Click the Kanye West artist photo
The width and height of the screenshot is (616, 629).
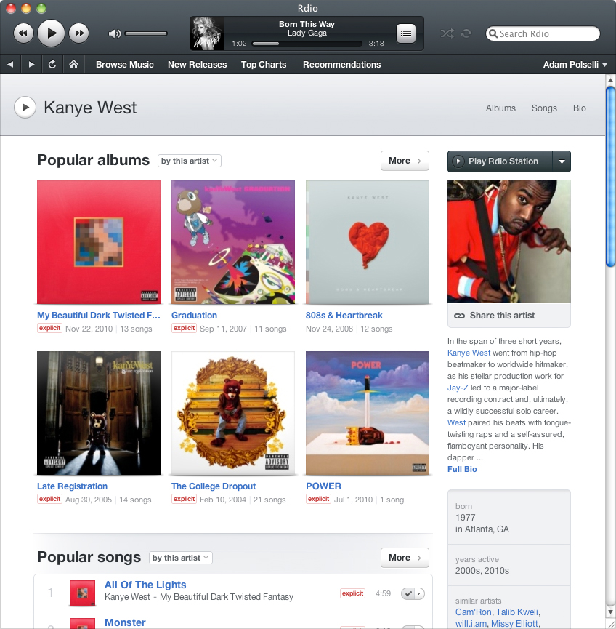(x=509, y=241)
